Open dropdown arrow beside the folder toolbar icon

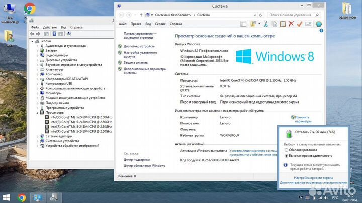click(259, 24)
